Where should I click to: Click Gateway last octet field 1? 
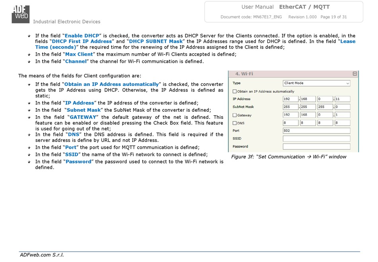click(342, 115)
